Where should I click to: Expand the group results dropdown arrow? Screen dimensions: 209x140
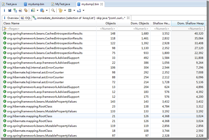pos(65,10)
